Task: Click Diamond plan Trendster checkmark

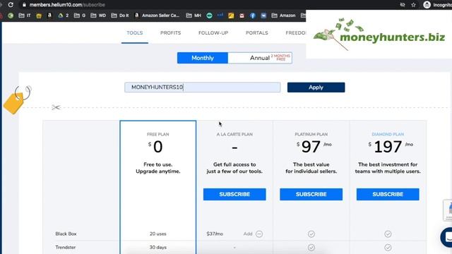Action: click(388, 248)
